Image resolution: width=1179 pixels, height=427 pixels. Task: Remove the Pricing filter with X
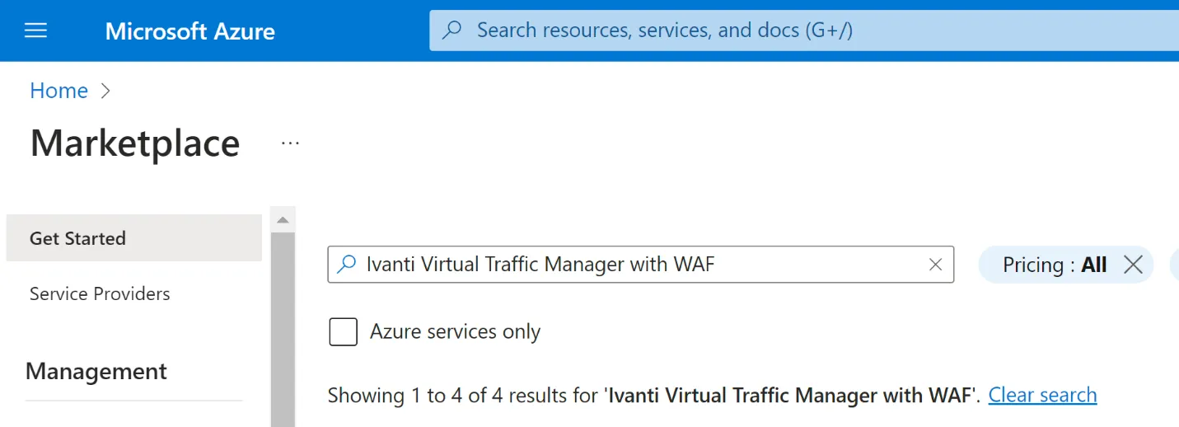(1133, 265)
